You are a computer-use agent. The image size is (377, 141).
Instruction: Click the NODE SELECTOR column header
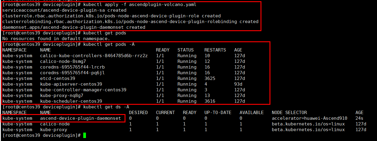click(x=289, y=113)
